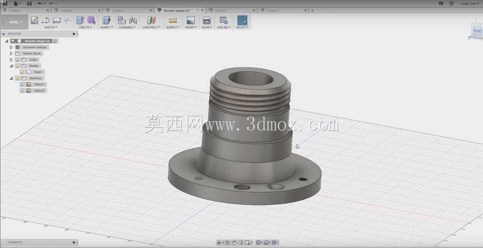The width and height of the screenshot is (483, 248).
Task: Click the FRONT face of ViewCube
Action: (477, 31)
